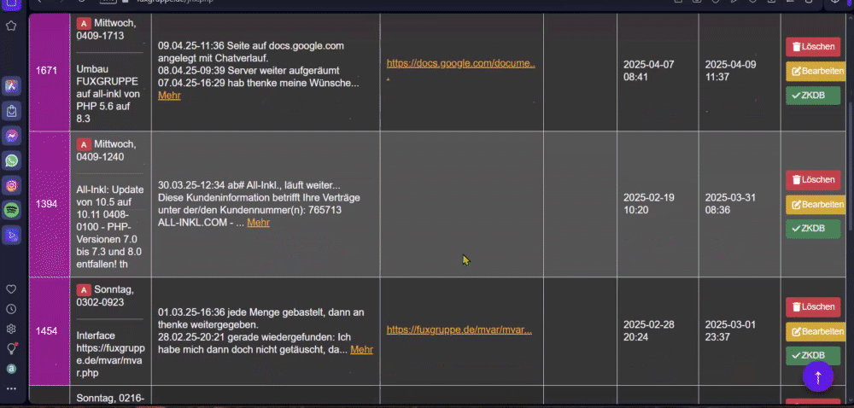Open the heart Pinboards sidebar icon
854x408 pixels.
tap(11, 289)
